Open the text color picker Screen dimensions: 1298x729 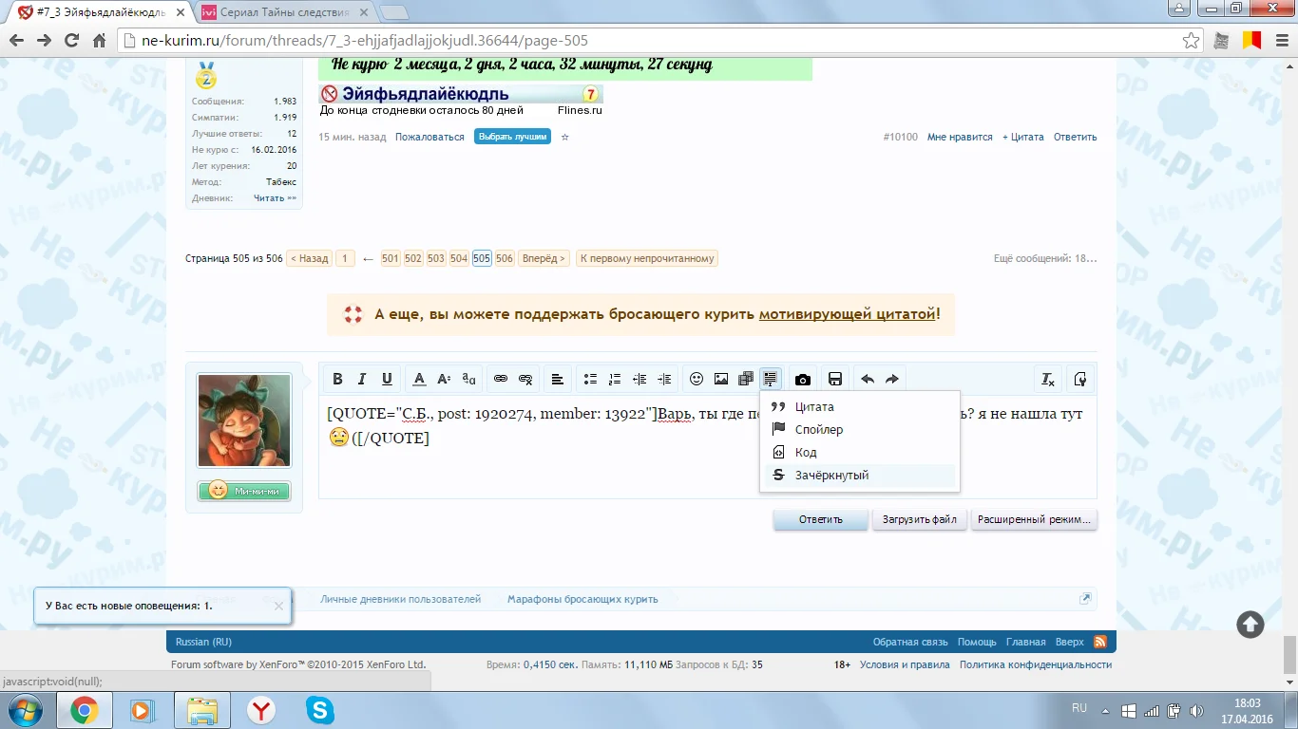pos(419,380)
